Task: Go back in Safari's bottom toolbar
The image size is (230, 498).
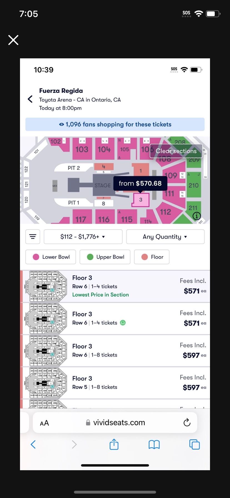Action: coord(33,444)
